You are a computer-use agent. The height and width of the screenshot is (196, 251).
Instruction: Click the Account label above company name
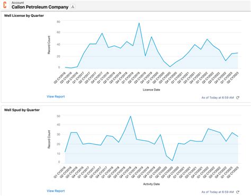pyautogui.click(x=17, y=3)
